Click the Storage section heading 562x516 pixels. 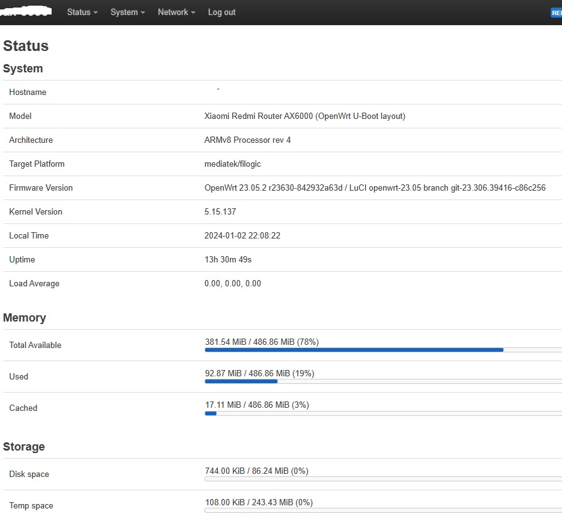24,447
